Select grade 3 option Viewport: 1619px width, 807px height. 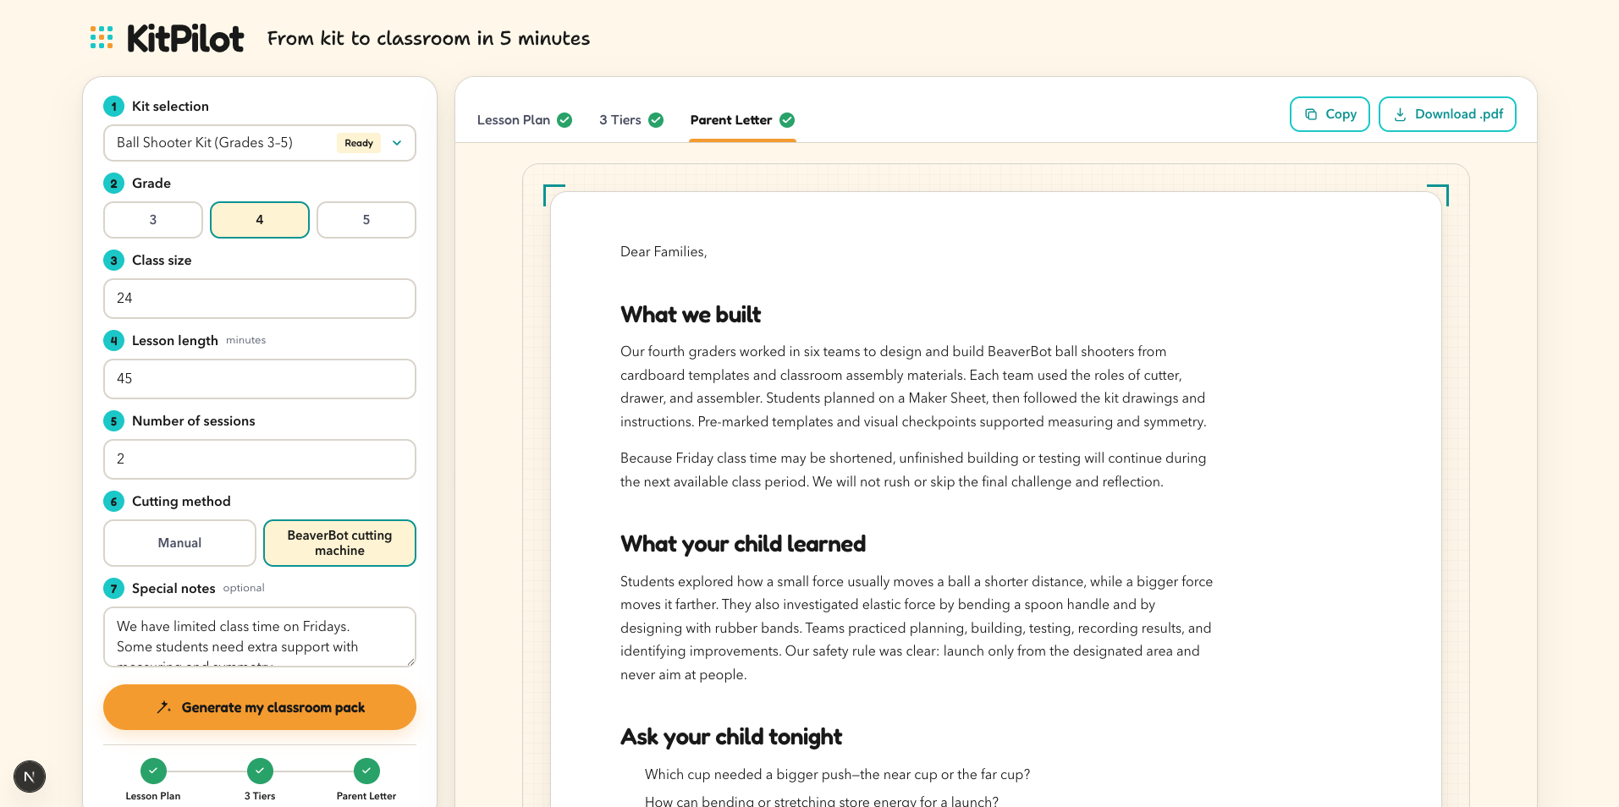(x=153, y=220)
